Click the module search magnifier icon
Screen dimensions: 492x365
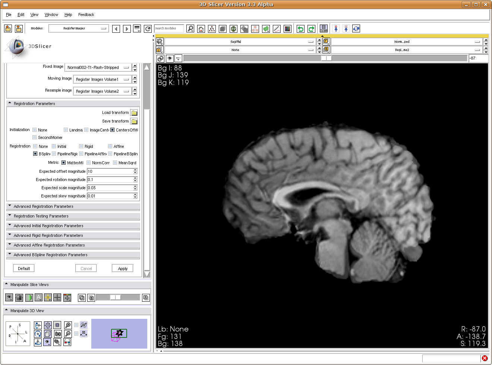[190, 29]
